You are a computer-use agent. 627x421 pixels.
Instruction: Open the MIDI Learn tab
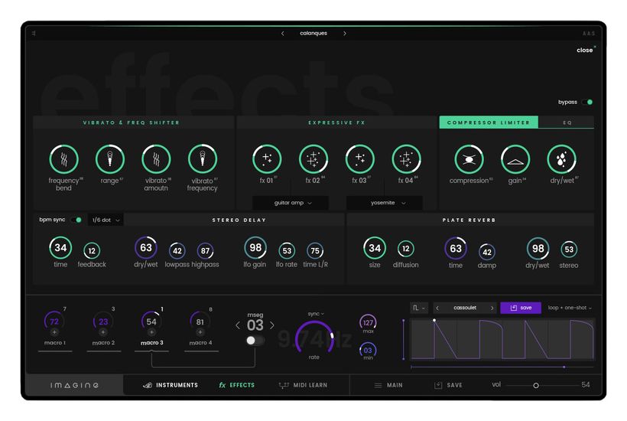303,385
